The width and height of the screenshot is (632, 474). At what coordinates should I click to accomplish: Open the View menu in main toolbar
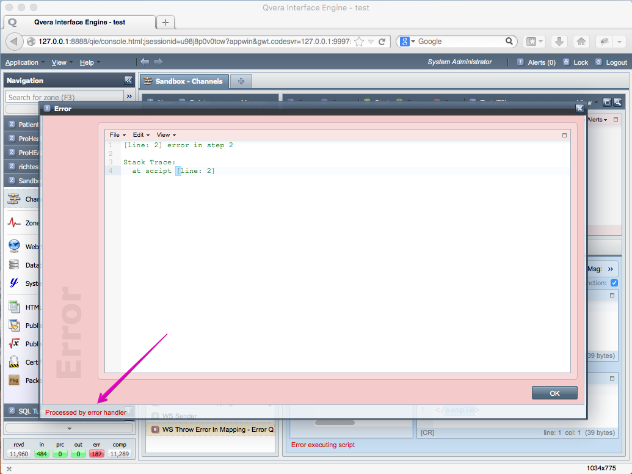(x=62, y=62)
